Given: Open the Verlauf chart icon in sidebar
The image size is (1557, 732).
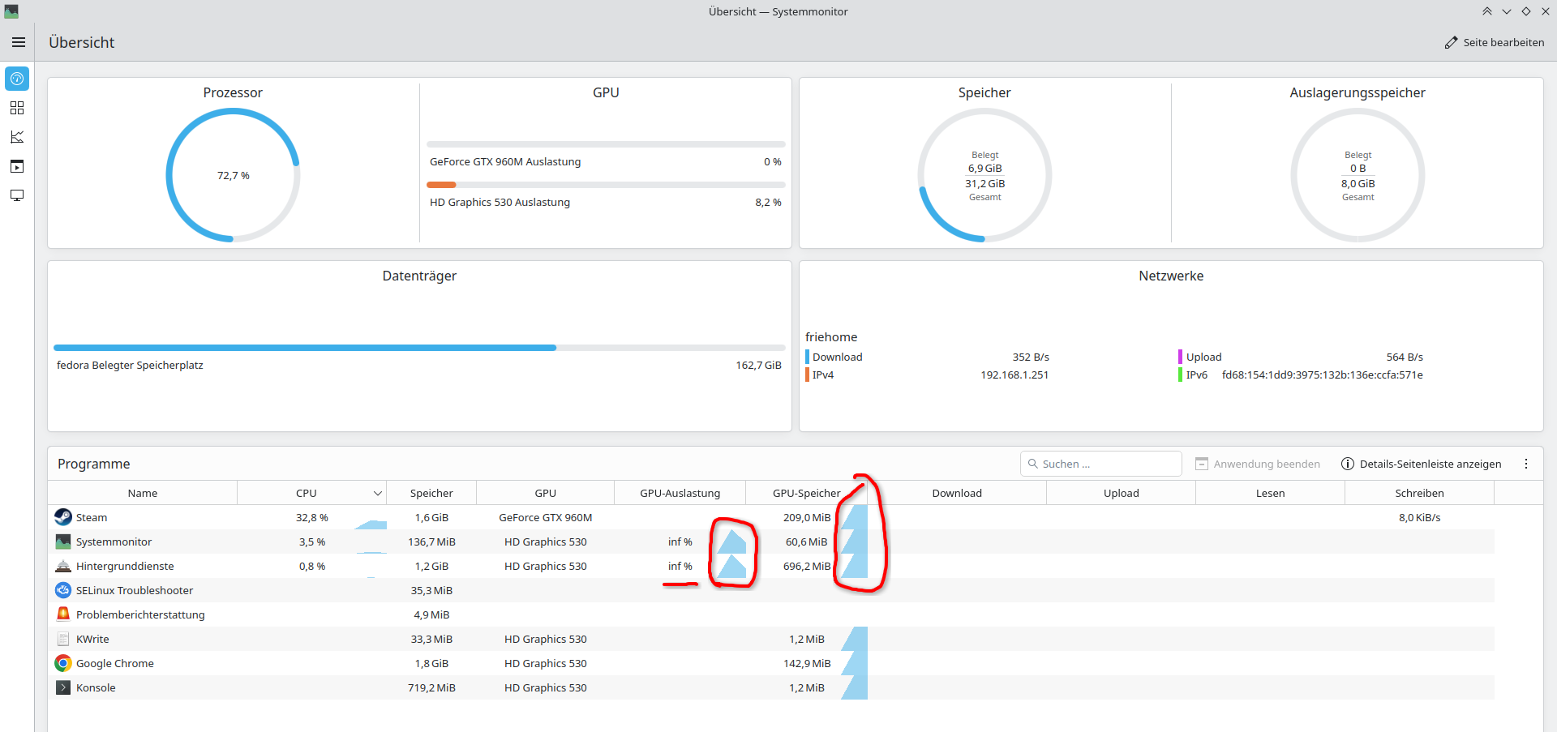Looking at the screenshot, I should [x=17, y=137].
